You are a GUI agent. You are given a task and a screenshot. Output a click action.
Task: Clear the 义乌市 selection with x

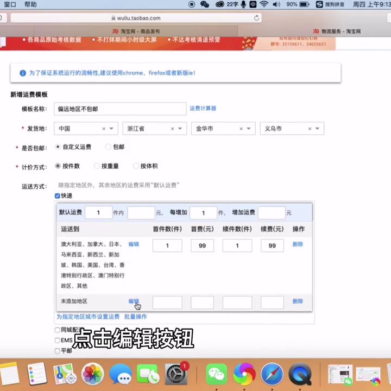[x=310, y=129]
